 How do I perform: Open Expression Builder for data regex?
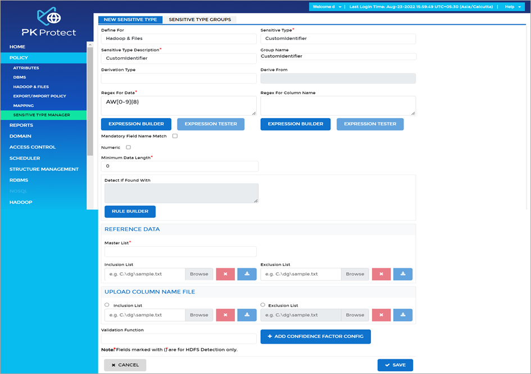[x=136, y=124]
